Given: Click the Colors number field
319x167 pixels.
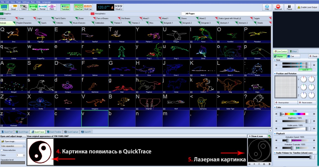Looking at the screenshot, I should [x=20, y=155].
